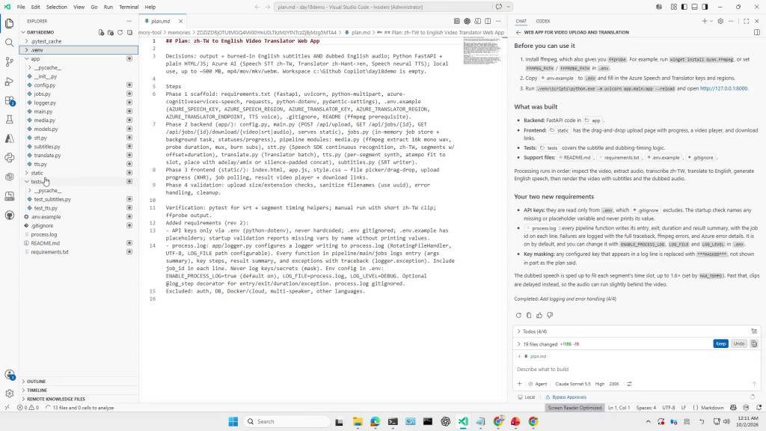Open the Source Control view
766x431 pixels.
coord(9,61)
